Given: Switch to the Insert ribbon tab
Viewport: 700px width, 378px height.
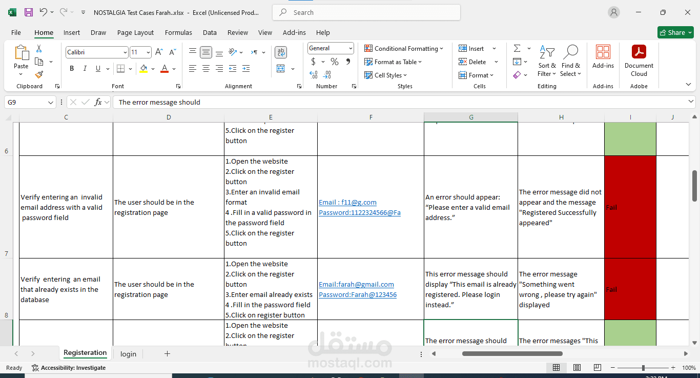Looking at the screenshot, I should [72, 32].
